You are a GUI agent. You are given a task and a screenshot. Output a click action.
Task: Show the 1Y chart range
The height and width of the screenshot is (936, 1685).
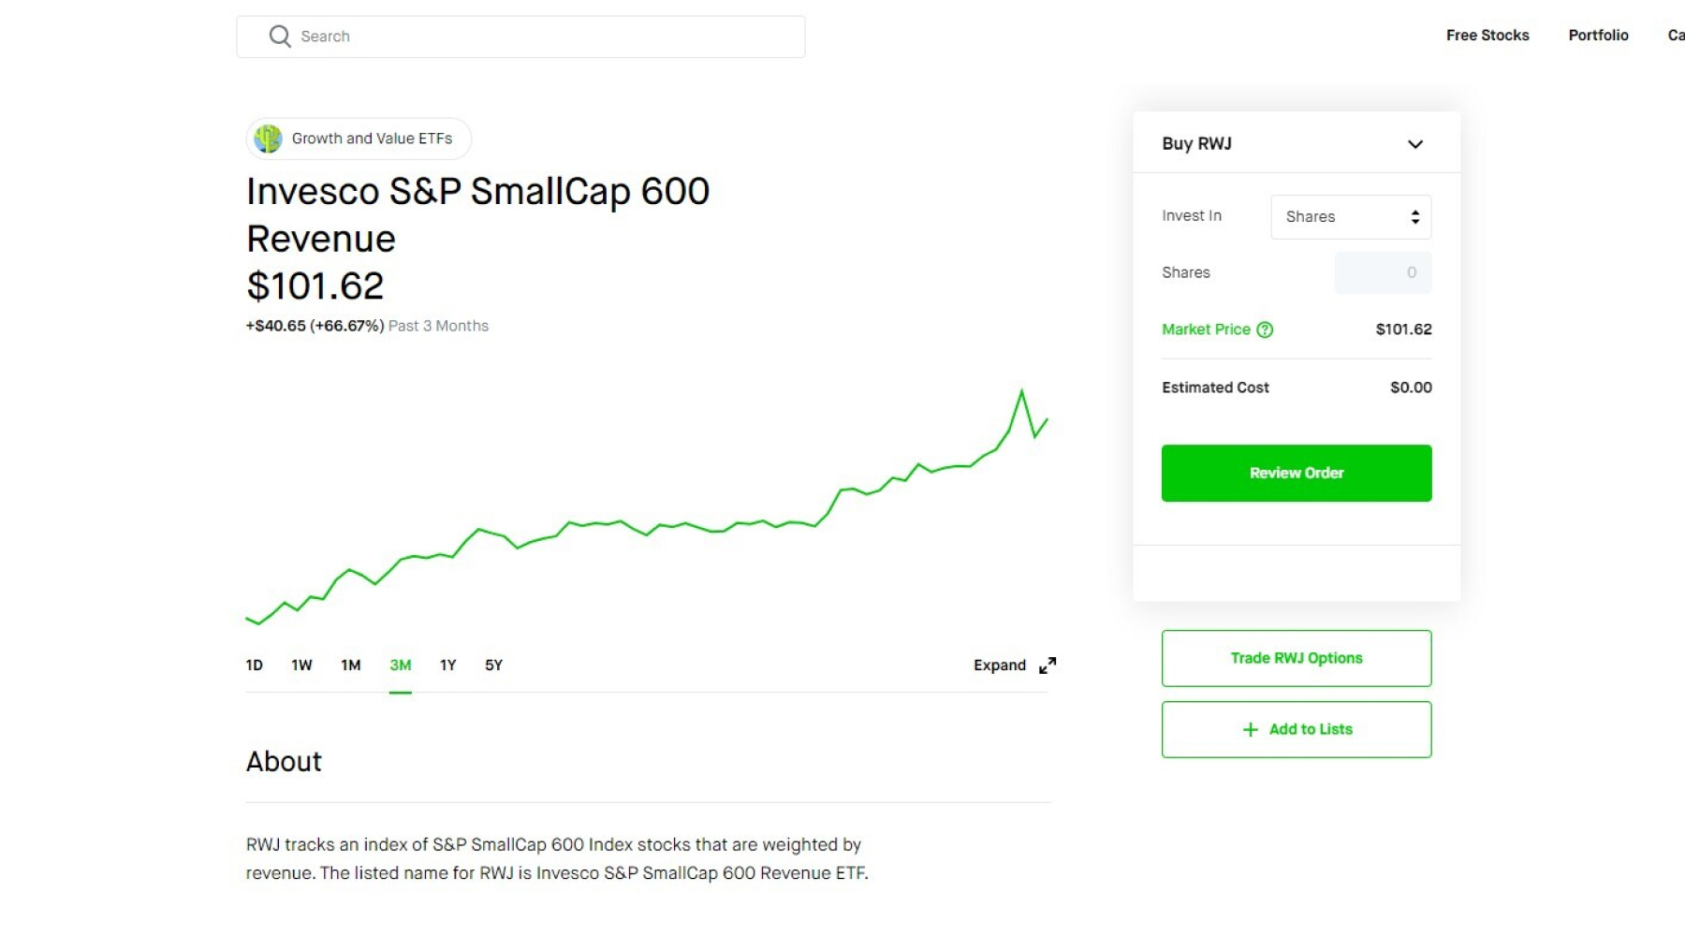pos(447,665)
